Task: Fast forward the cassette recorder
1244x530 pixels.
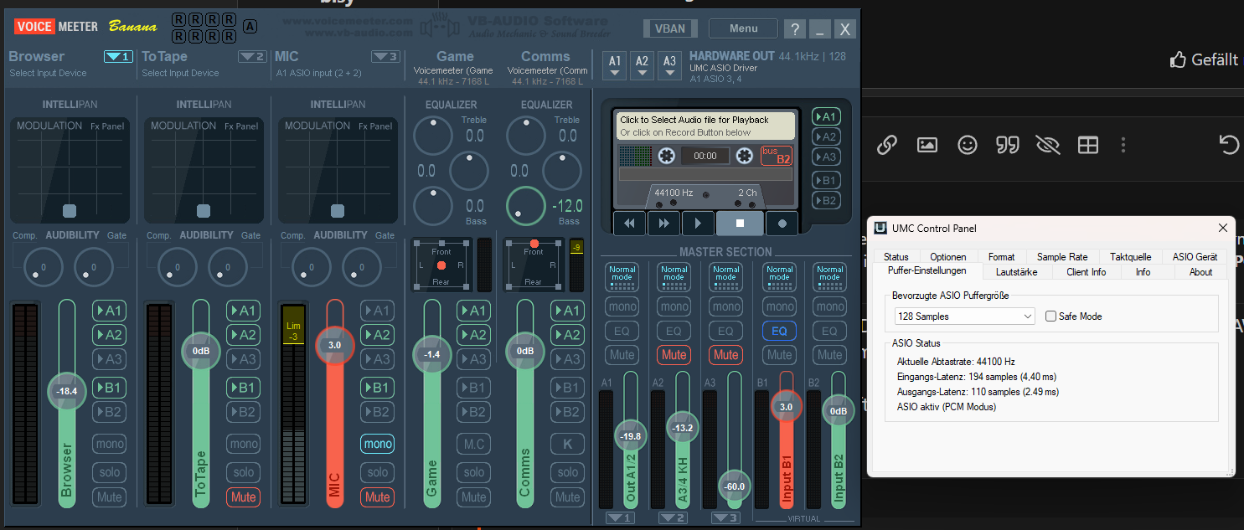Action: 663,224
